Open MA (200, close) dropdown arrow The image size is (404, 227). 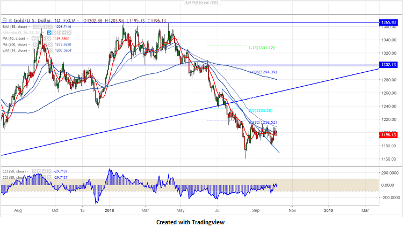pos(29,44)
